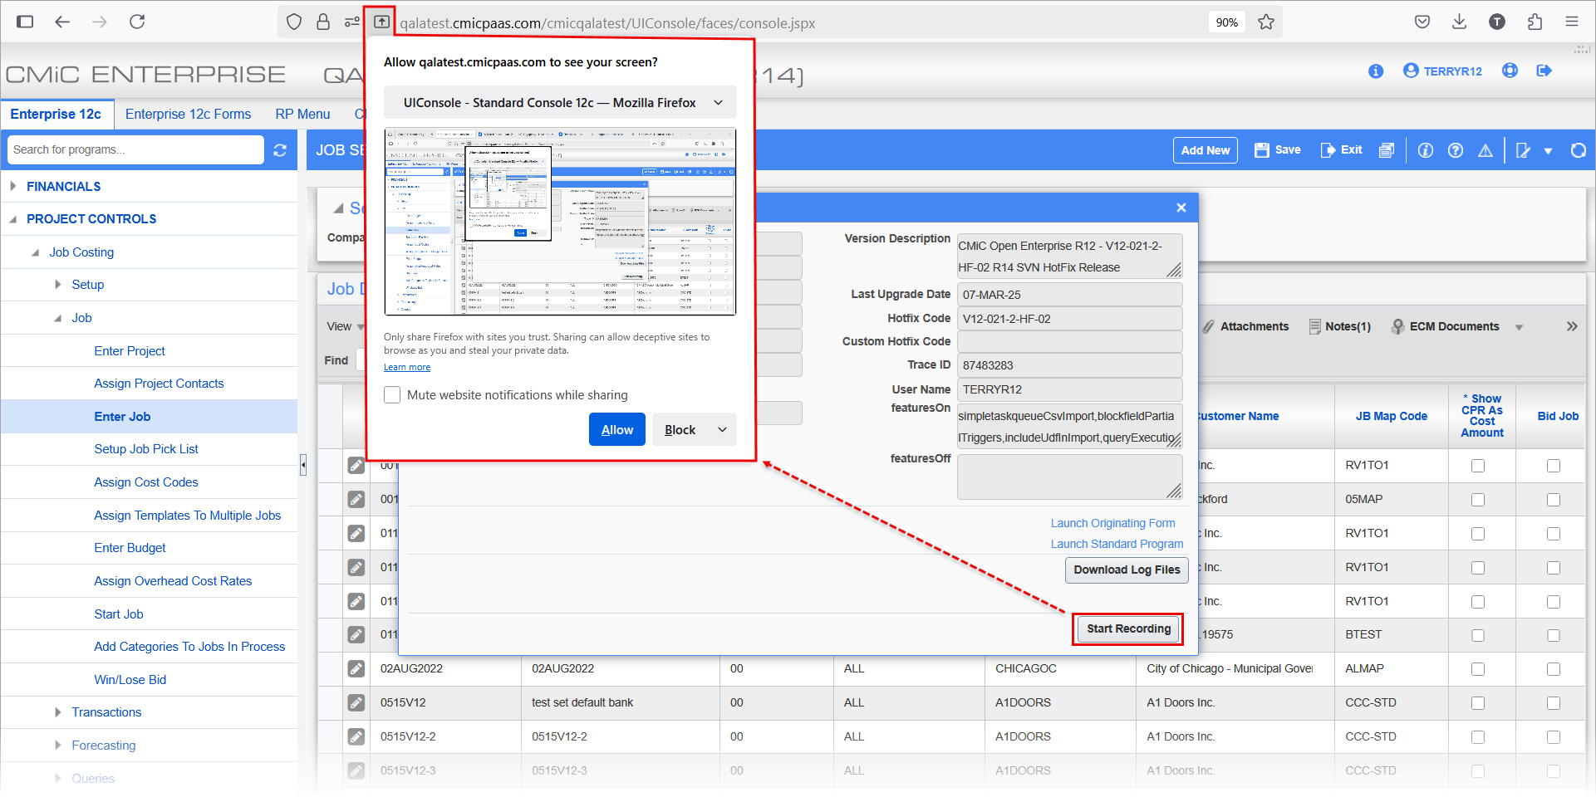This screenshot has height=797, width=1596.
Task: Open Enter Job in the tree
Action: point(122,417)
